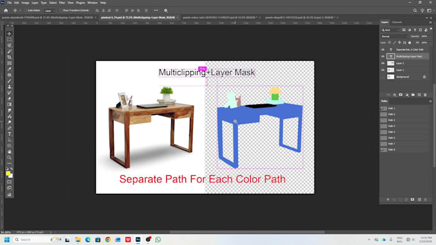
Task: Select the Pen tool
Action: point(9,128)
